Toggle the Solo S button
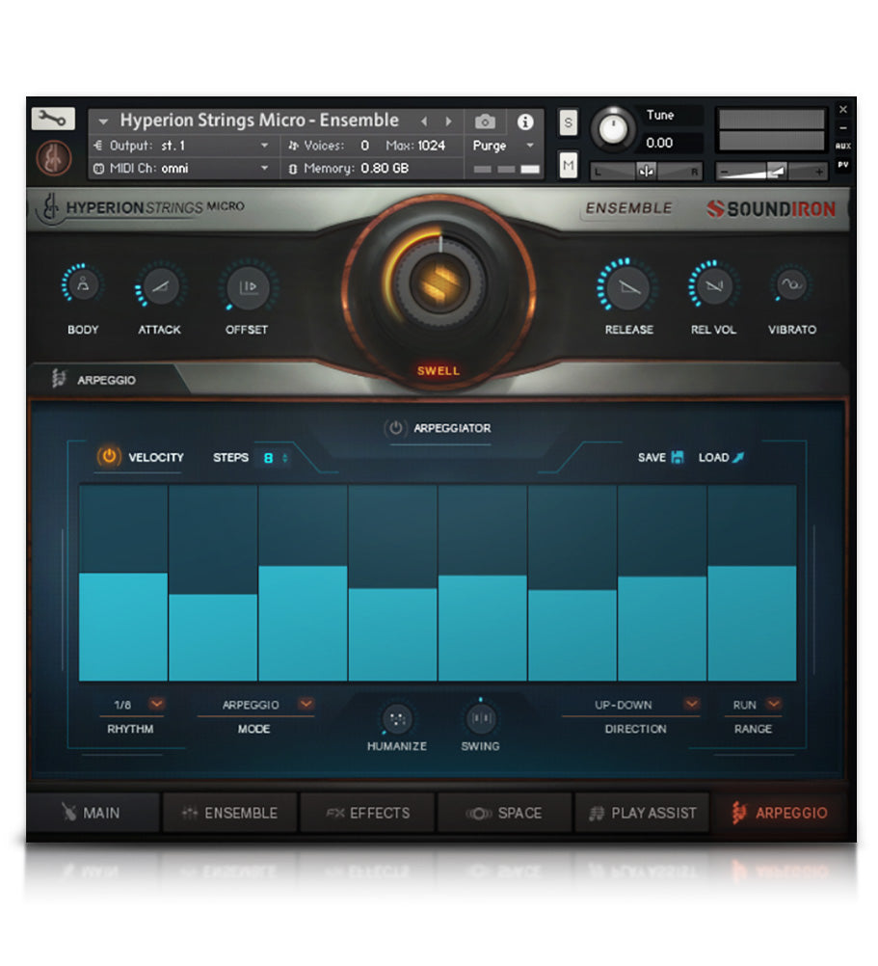This screenshot has width=878, height=966. point(568,122)
